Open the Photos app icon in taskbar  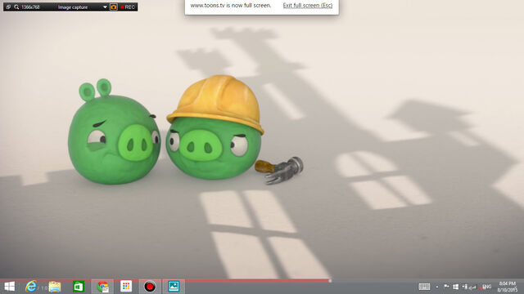[x=174, y=287]
